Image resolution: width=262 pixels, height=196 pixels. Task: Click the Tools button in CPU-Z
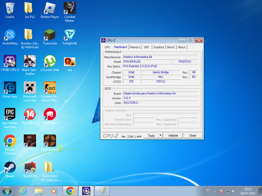tap(151, 136)
